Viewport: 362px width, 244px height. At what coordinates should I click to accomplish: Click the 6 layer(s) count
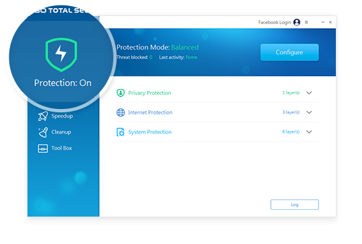pyautogui.click(x=291, y=132)
